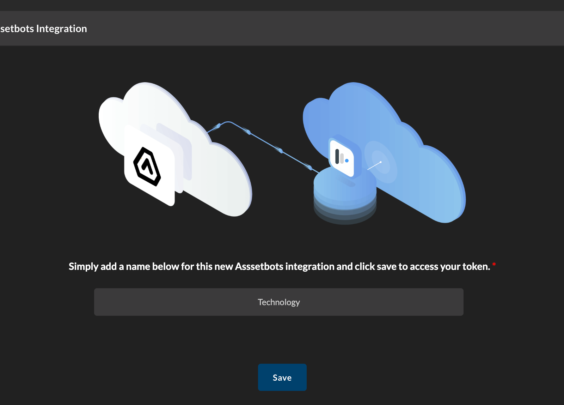Click the 'setbots Integration' header title
The width and height of the screenshot is (564, 405).
pos(43,29)
